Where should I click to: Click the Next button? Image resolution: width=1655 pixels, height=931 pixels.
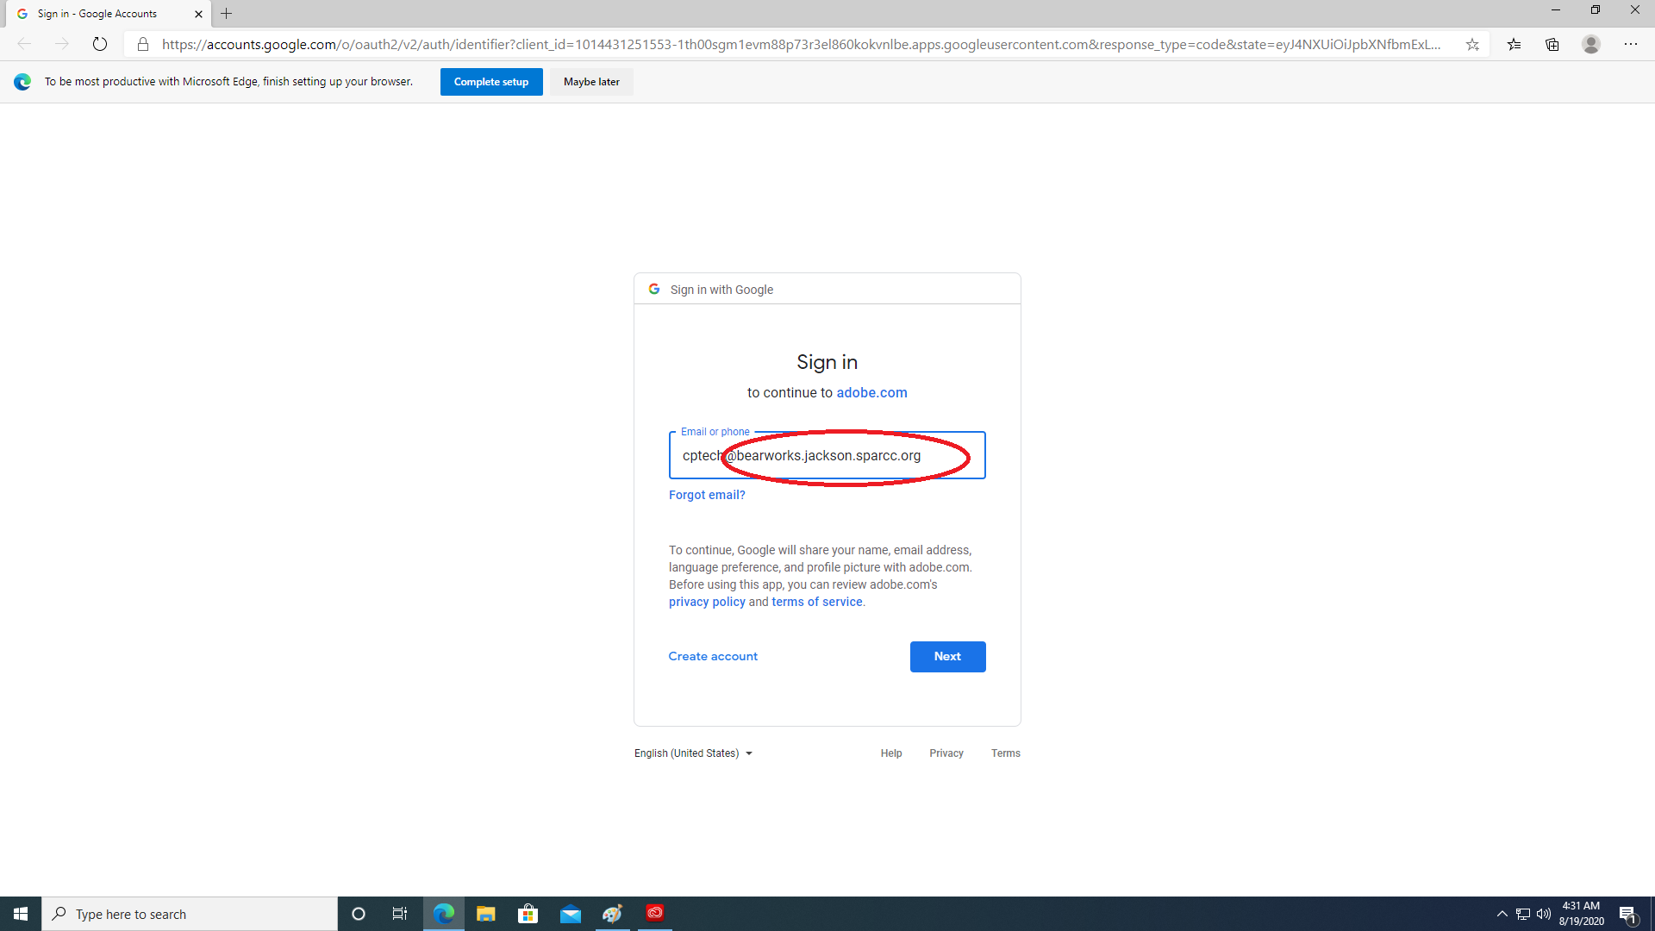pyautogui.click(x=947, y=656)
